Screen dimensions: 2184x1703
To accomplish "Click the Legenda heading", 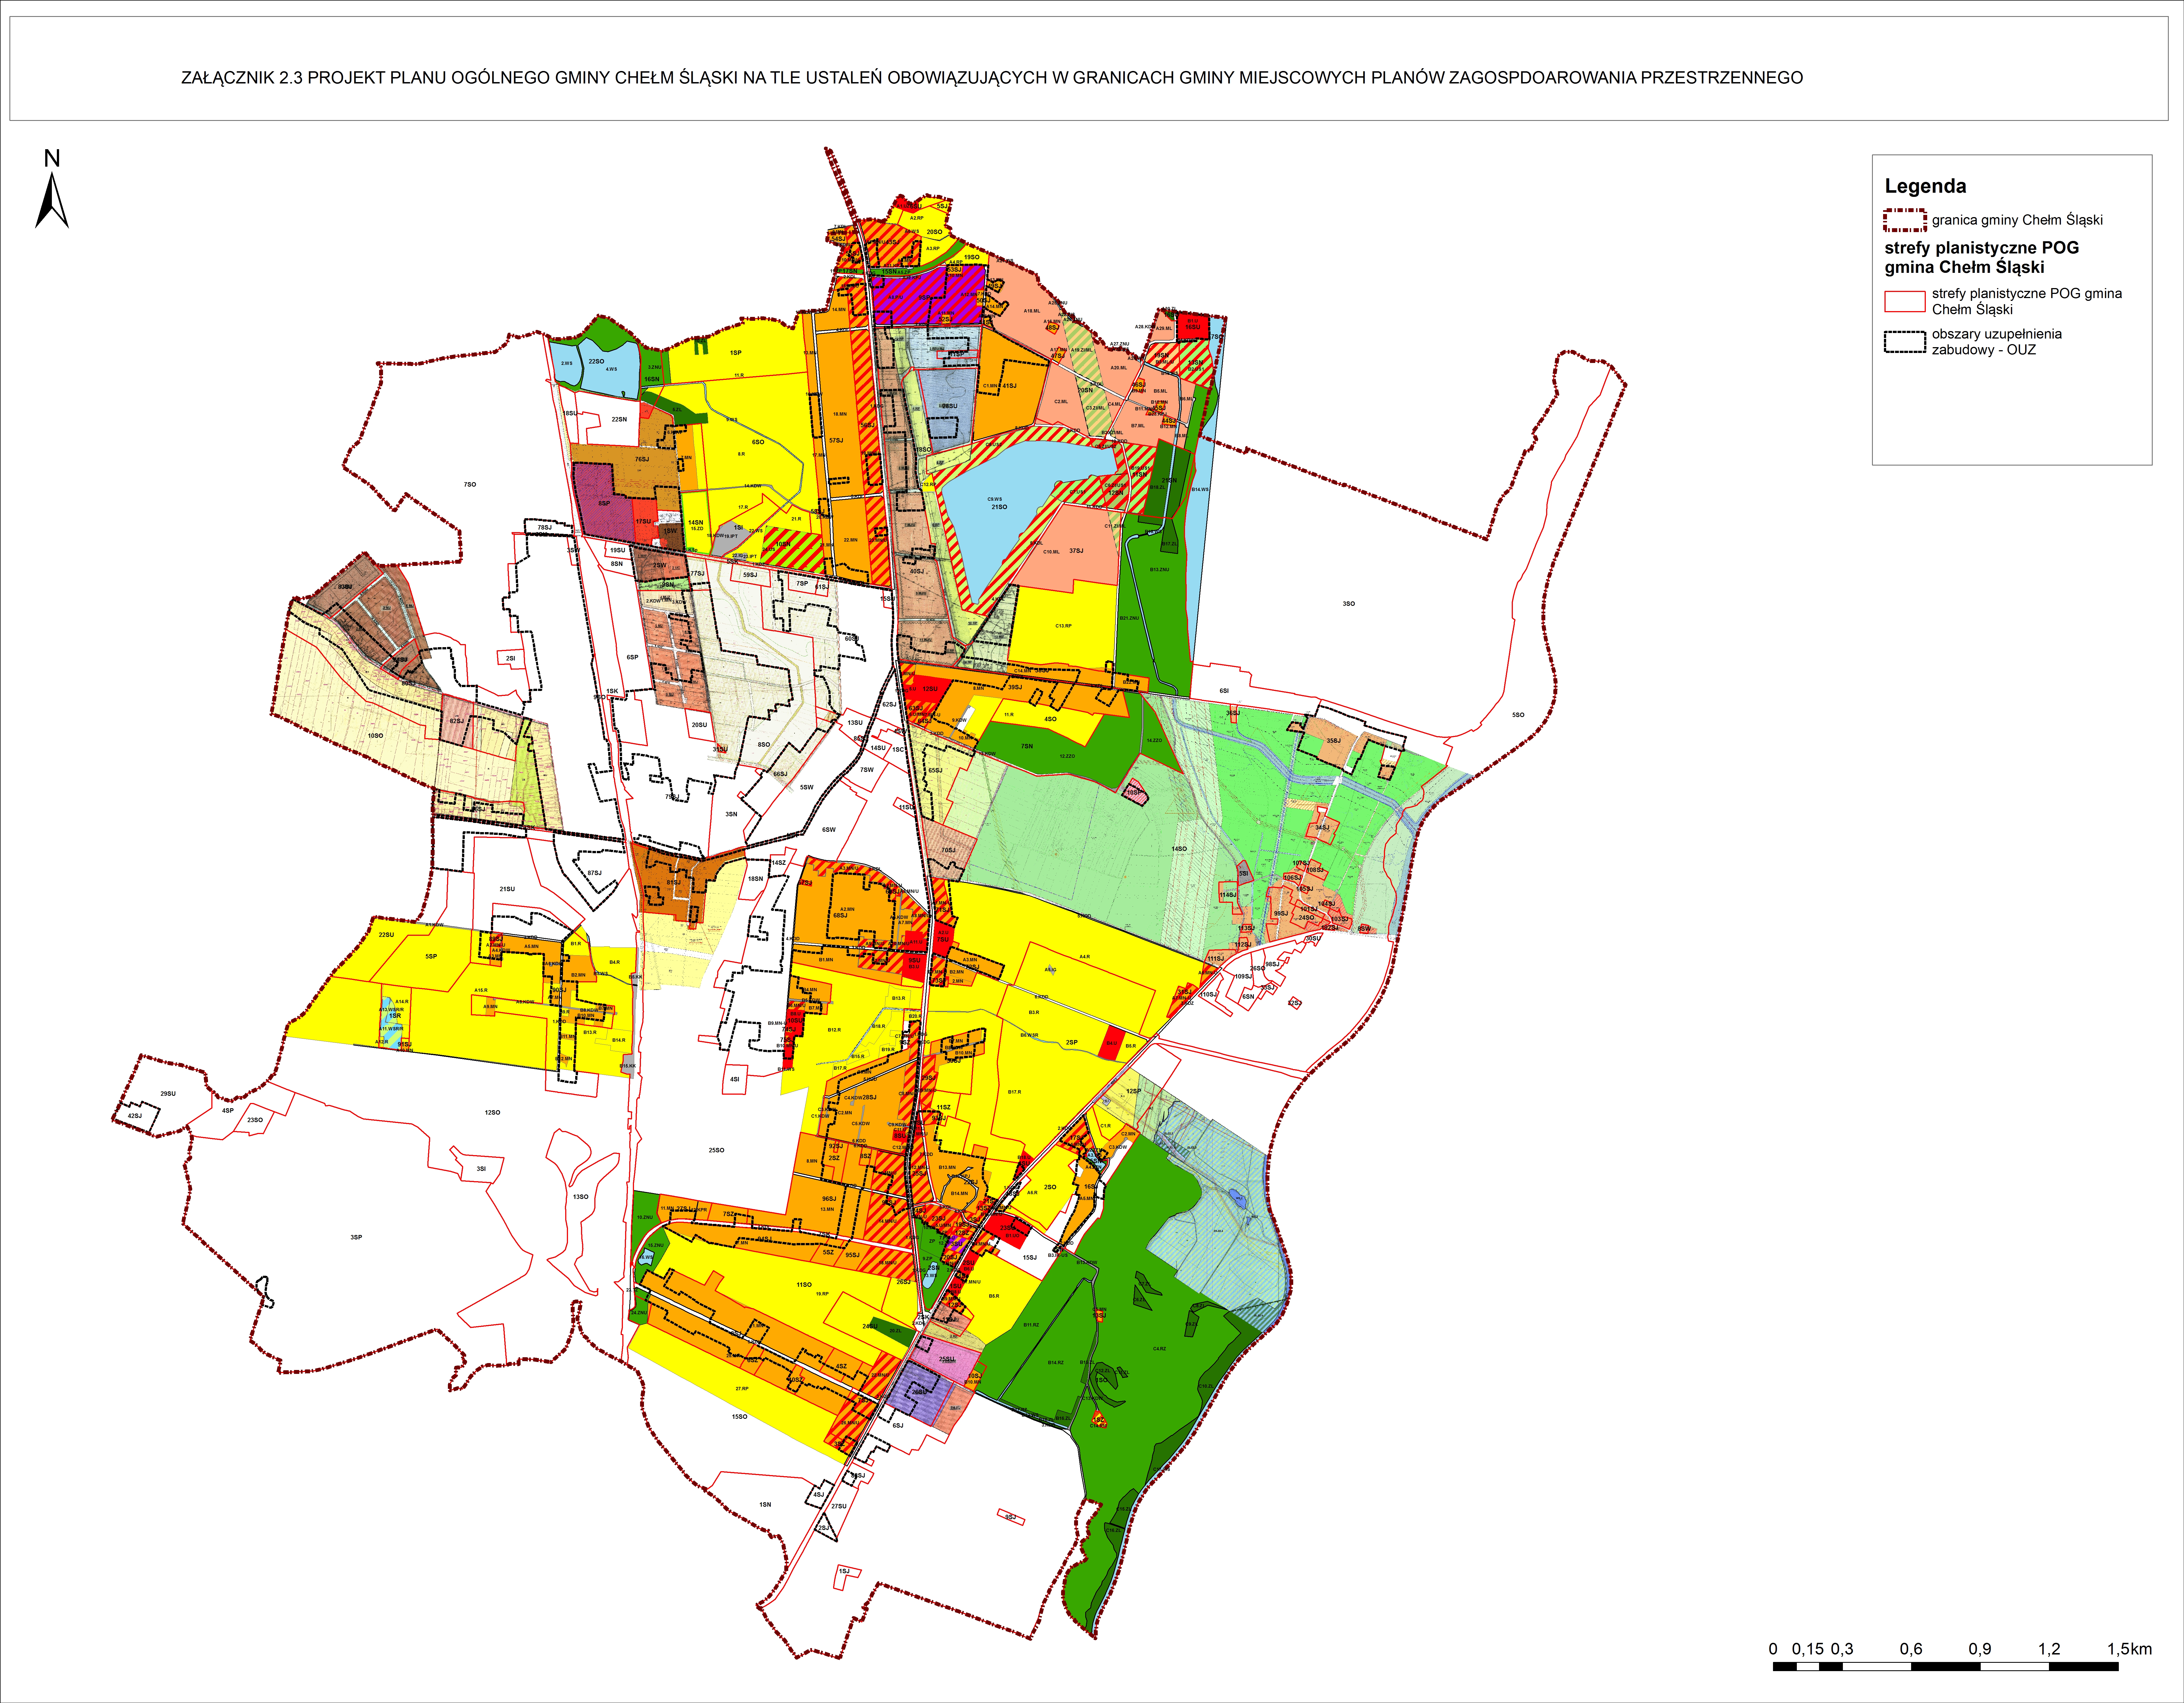I will [1925, 186].
